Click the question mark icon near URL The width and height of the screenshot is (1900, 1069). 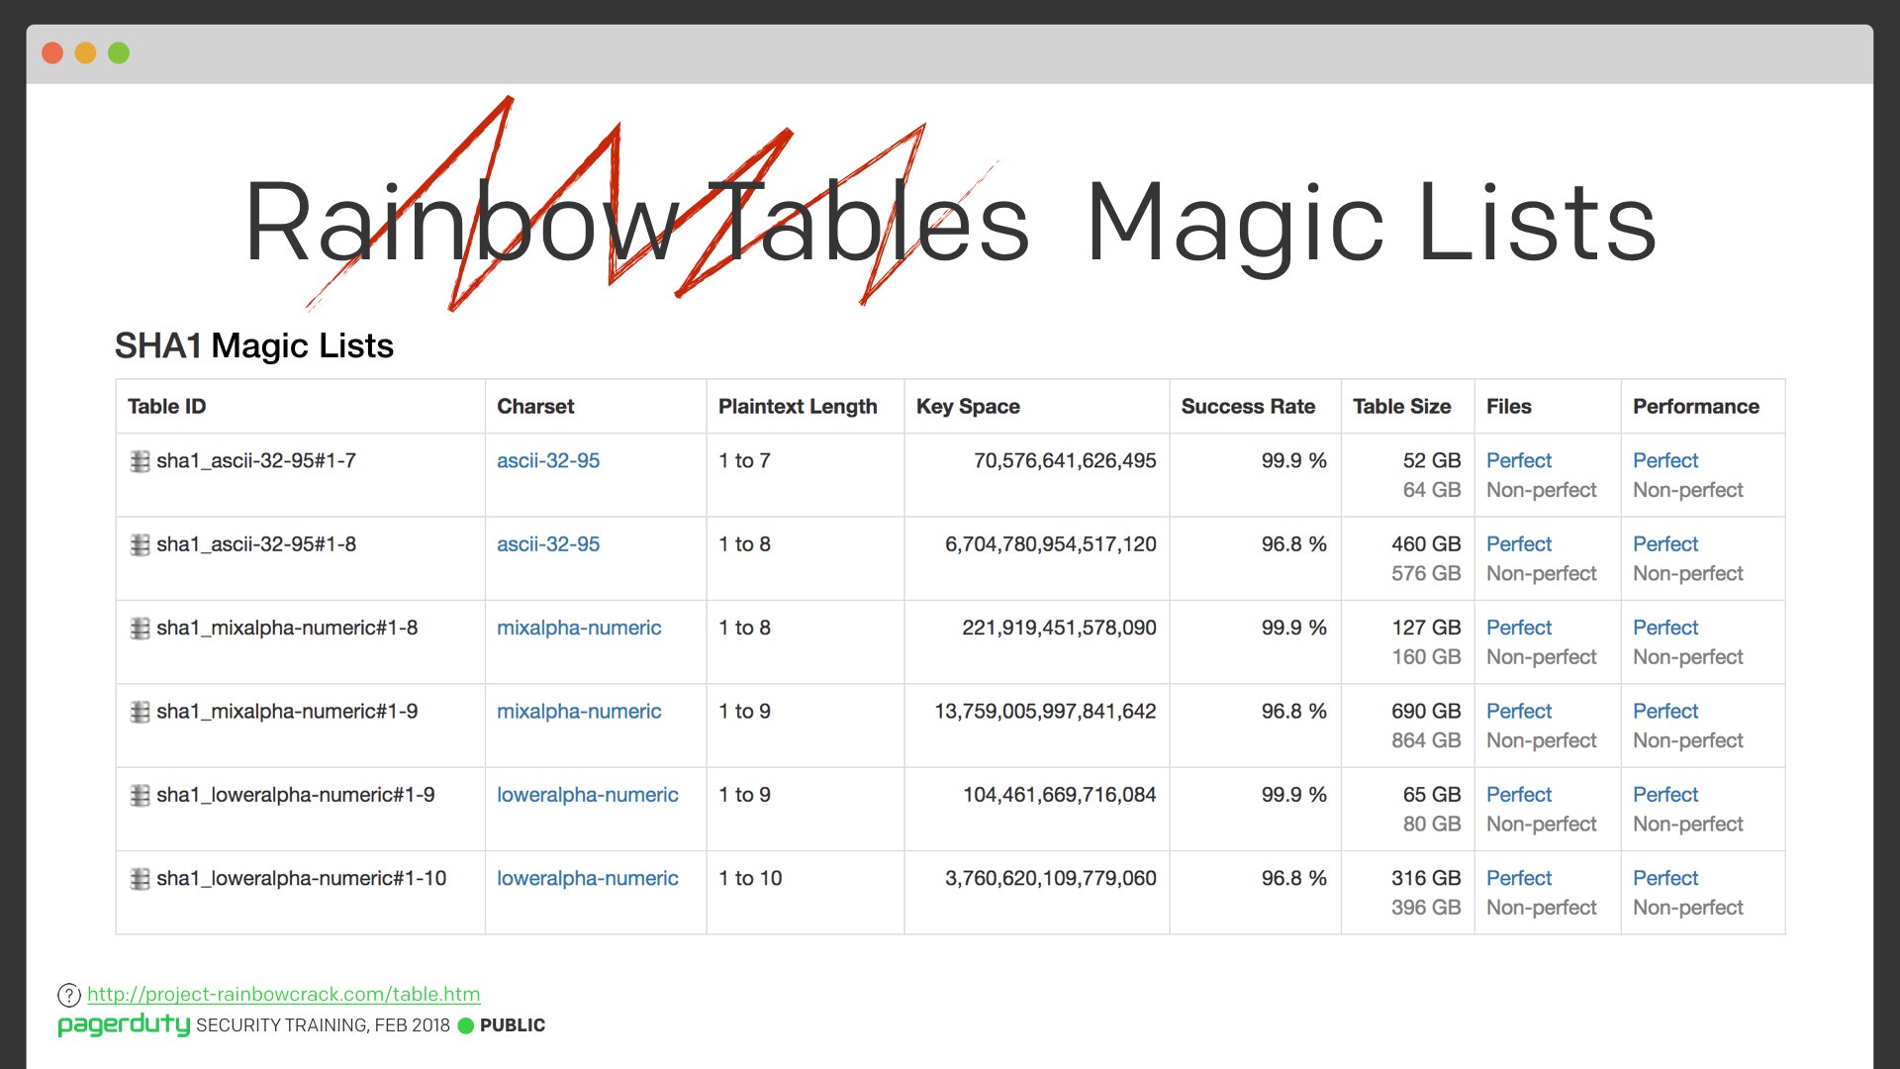(x=68, y=995)
